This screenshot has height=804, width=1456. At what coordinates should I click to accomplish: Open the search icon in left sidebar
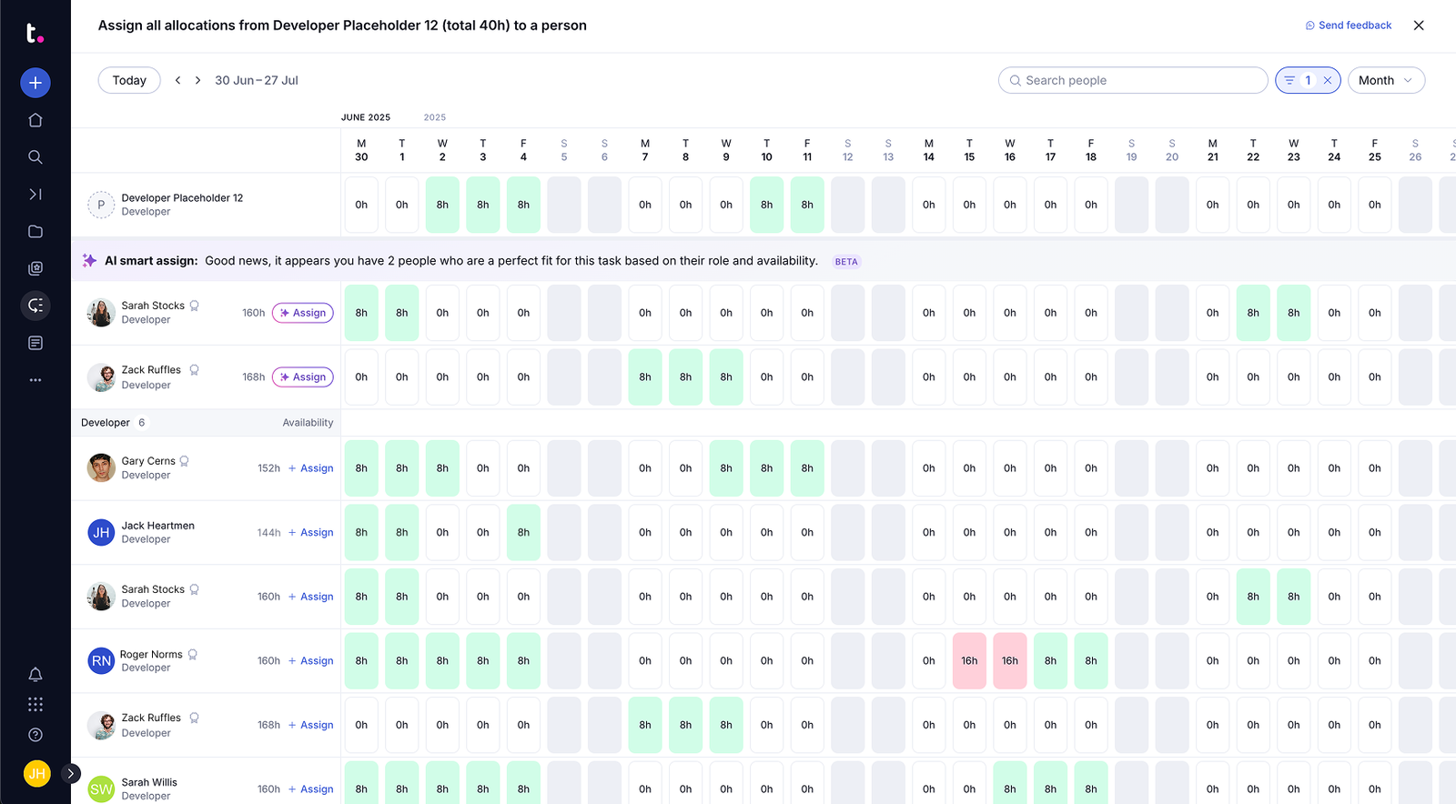[35, 157]
